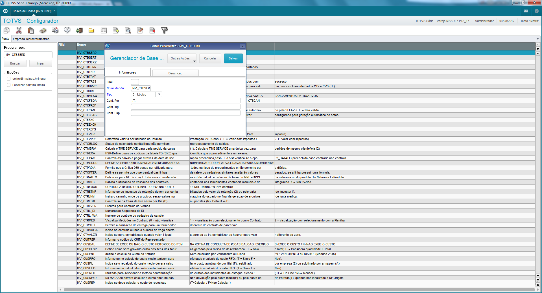Jump to first record with top arrow
The image size is (542, 293).
538,45
